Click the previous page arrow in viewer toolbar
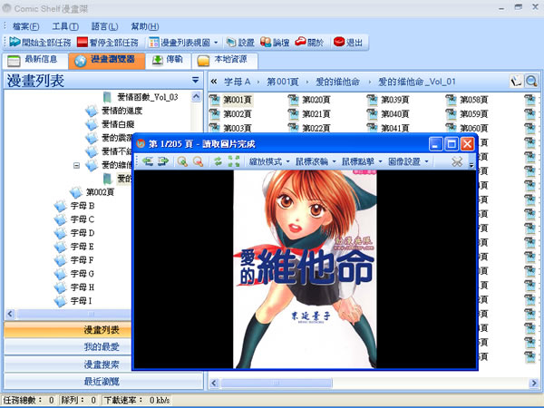544x408 pixels. (x=147, y=160)
